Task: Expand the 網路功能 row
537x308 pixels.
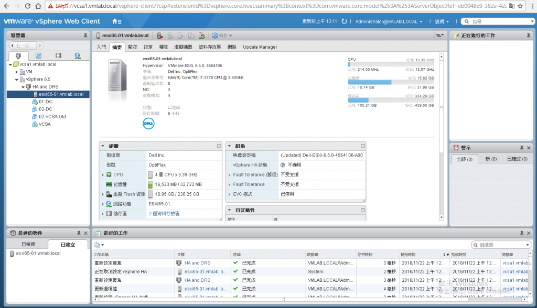Action: 103,204
